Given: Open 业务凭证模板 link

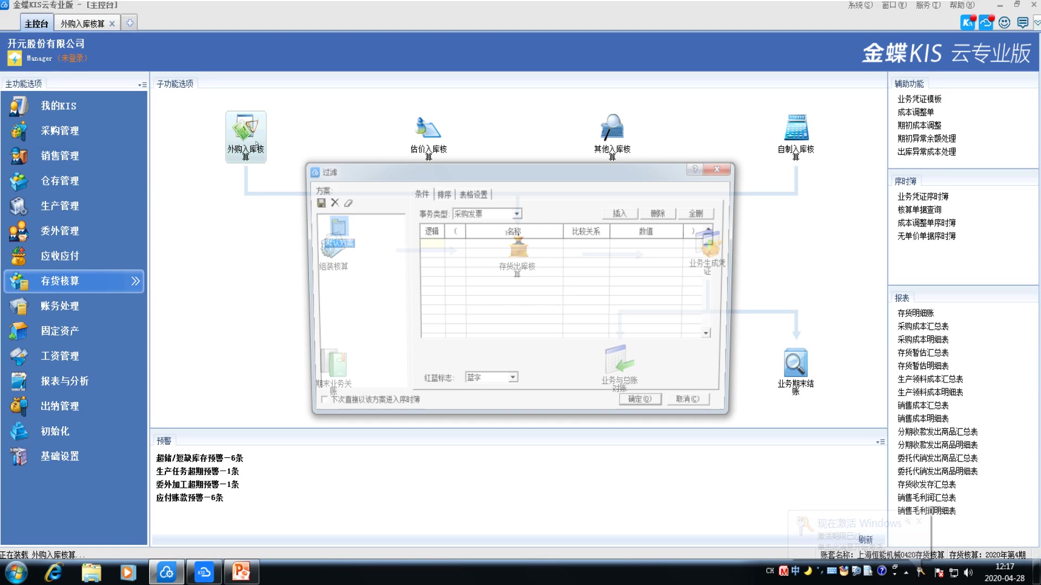Looking at the screenshot, I should click(919, 99).
